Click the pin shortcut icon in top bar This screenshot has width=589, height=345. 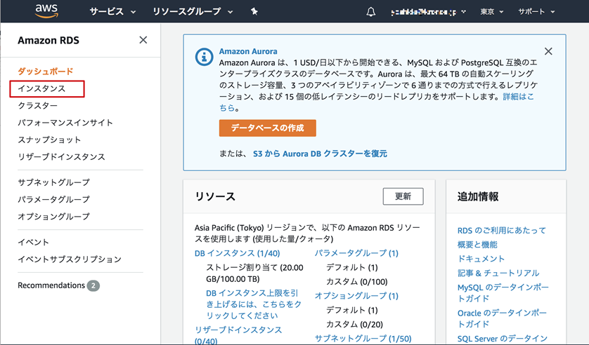click(254, 12)
